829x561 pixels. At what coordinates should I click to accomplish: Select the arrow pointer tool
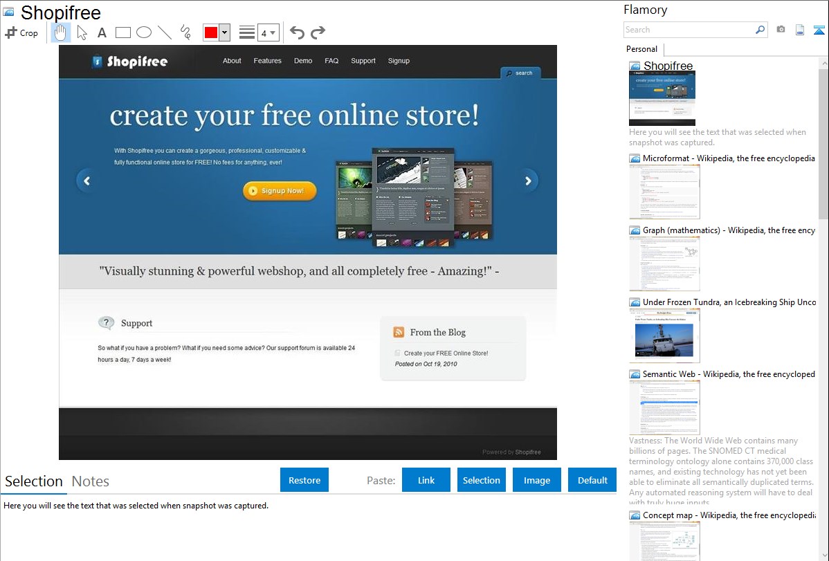[82, 33]
